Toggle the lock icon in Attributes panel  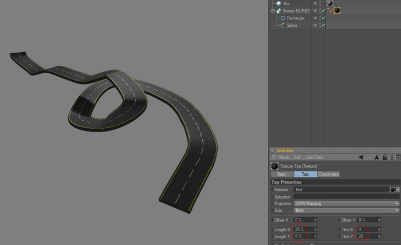(385, 157)
